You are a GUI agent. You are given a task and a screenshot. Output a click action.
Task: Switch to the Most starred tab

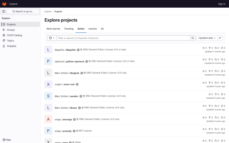53,29
